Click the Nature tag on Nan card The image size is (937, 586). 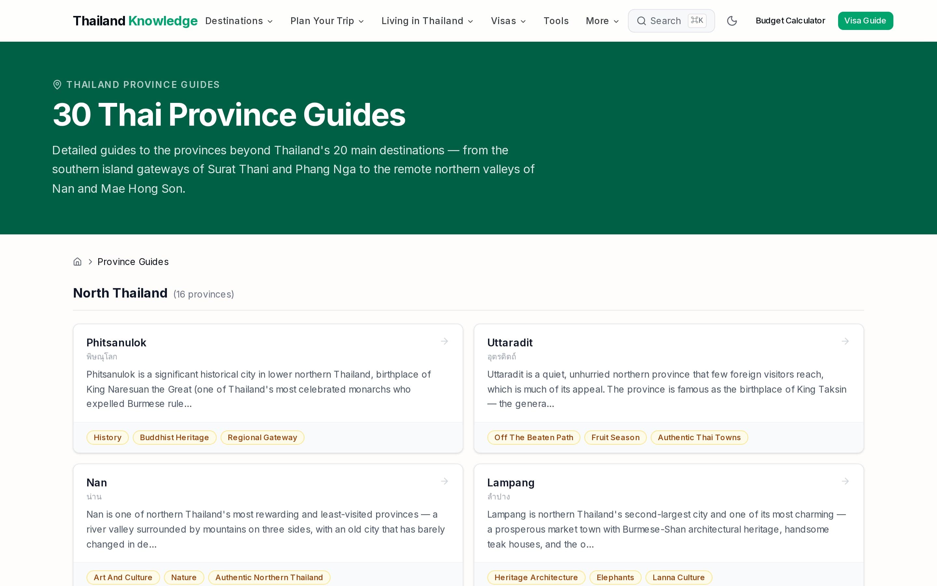183,578
